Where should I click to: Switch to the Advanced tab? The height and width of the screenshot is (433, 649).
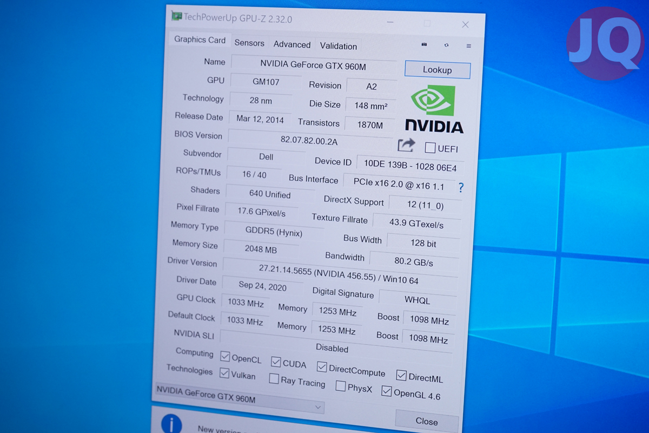point(292,45)
